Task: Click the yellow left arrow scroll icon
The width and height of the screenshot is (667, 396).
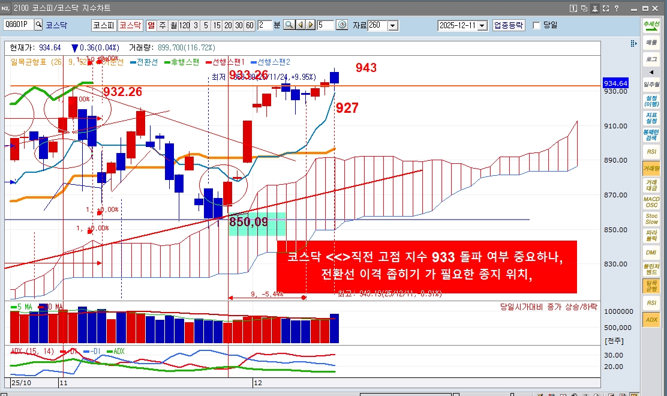Action: (301, 25)
